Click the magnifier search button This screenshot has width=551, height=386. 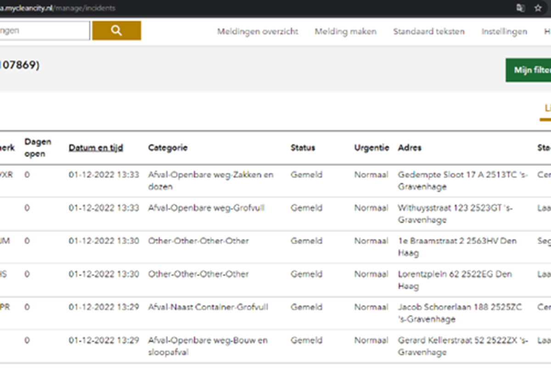coord(117,31)
